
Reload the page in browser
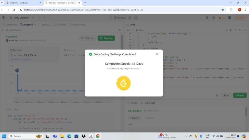pyautogui.click(x=14, y=10)
